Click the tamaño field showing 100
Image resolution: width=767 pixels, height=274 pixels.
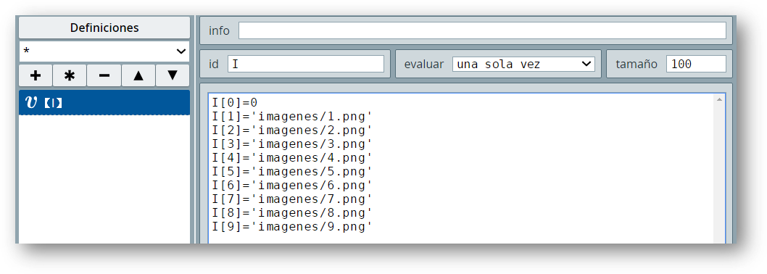click(696, 64)
